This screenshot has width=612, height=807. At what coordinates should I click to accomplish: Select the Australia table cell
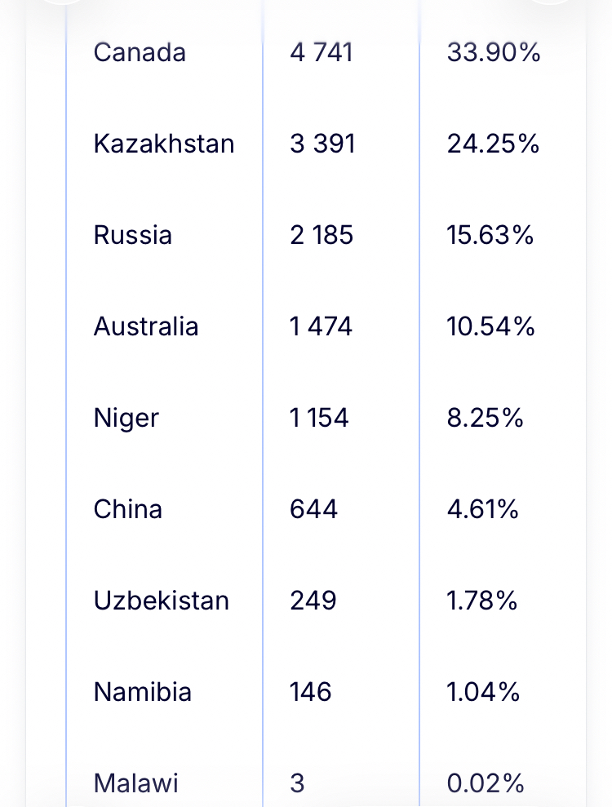pos(146,326)
